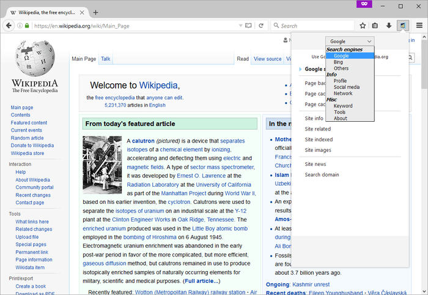Open address bar history dropdown arrow

coord(240,26)
